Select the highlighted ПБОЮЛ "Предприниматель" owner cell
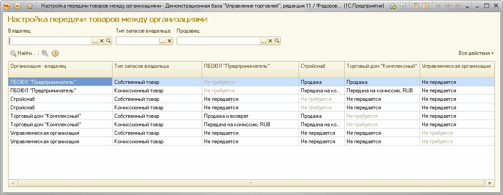 60,82
